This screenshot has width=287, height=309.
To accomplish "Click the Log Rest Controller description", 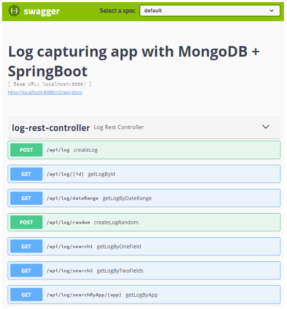I will tap(119, 127).
